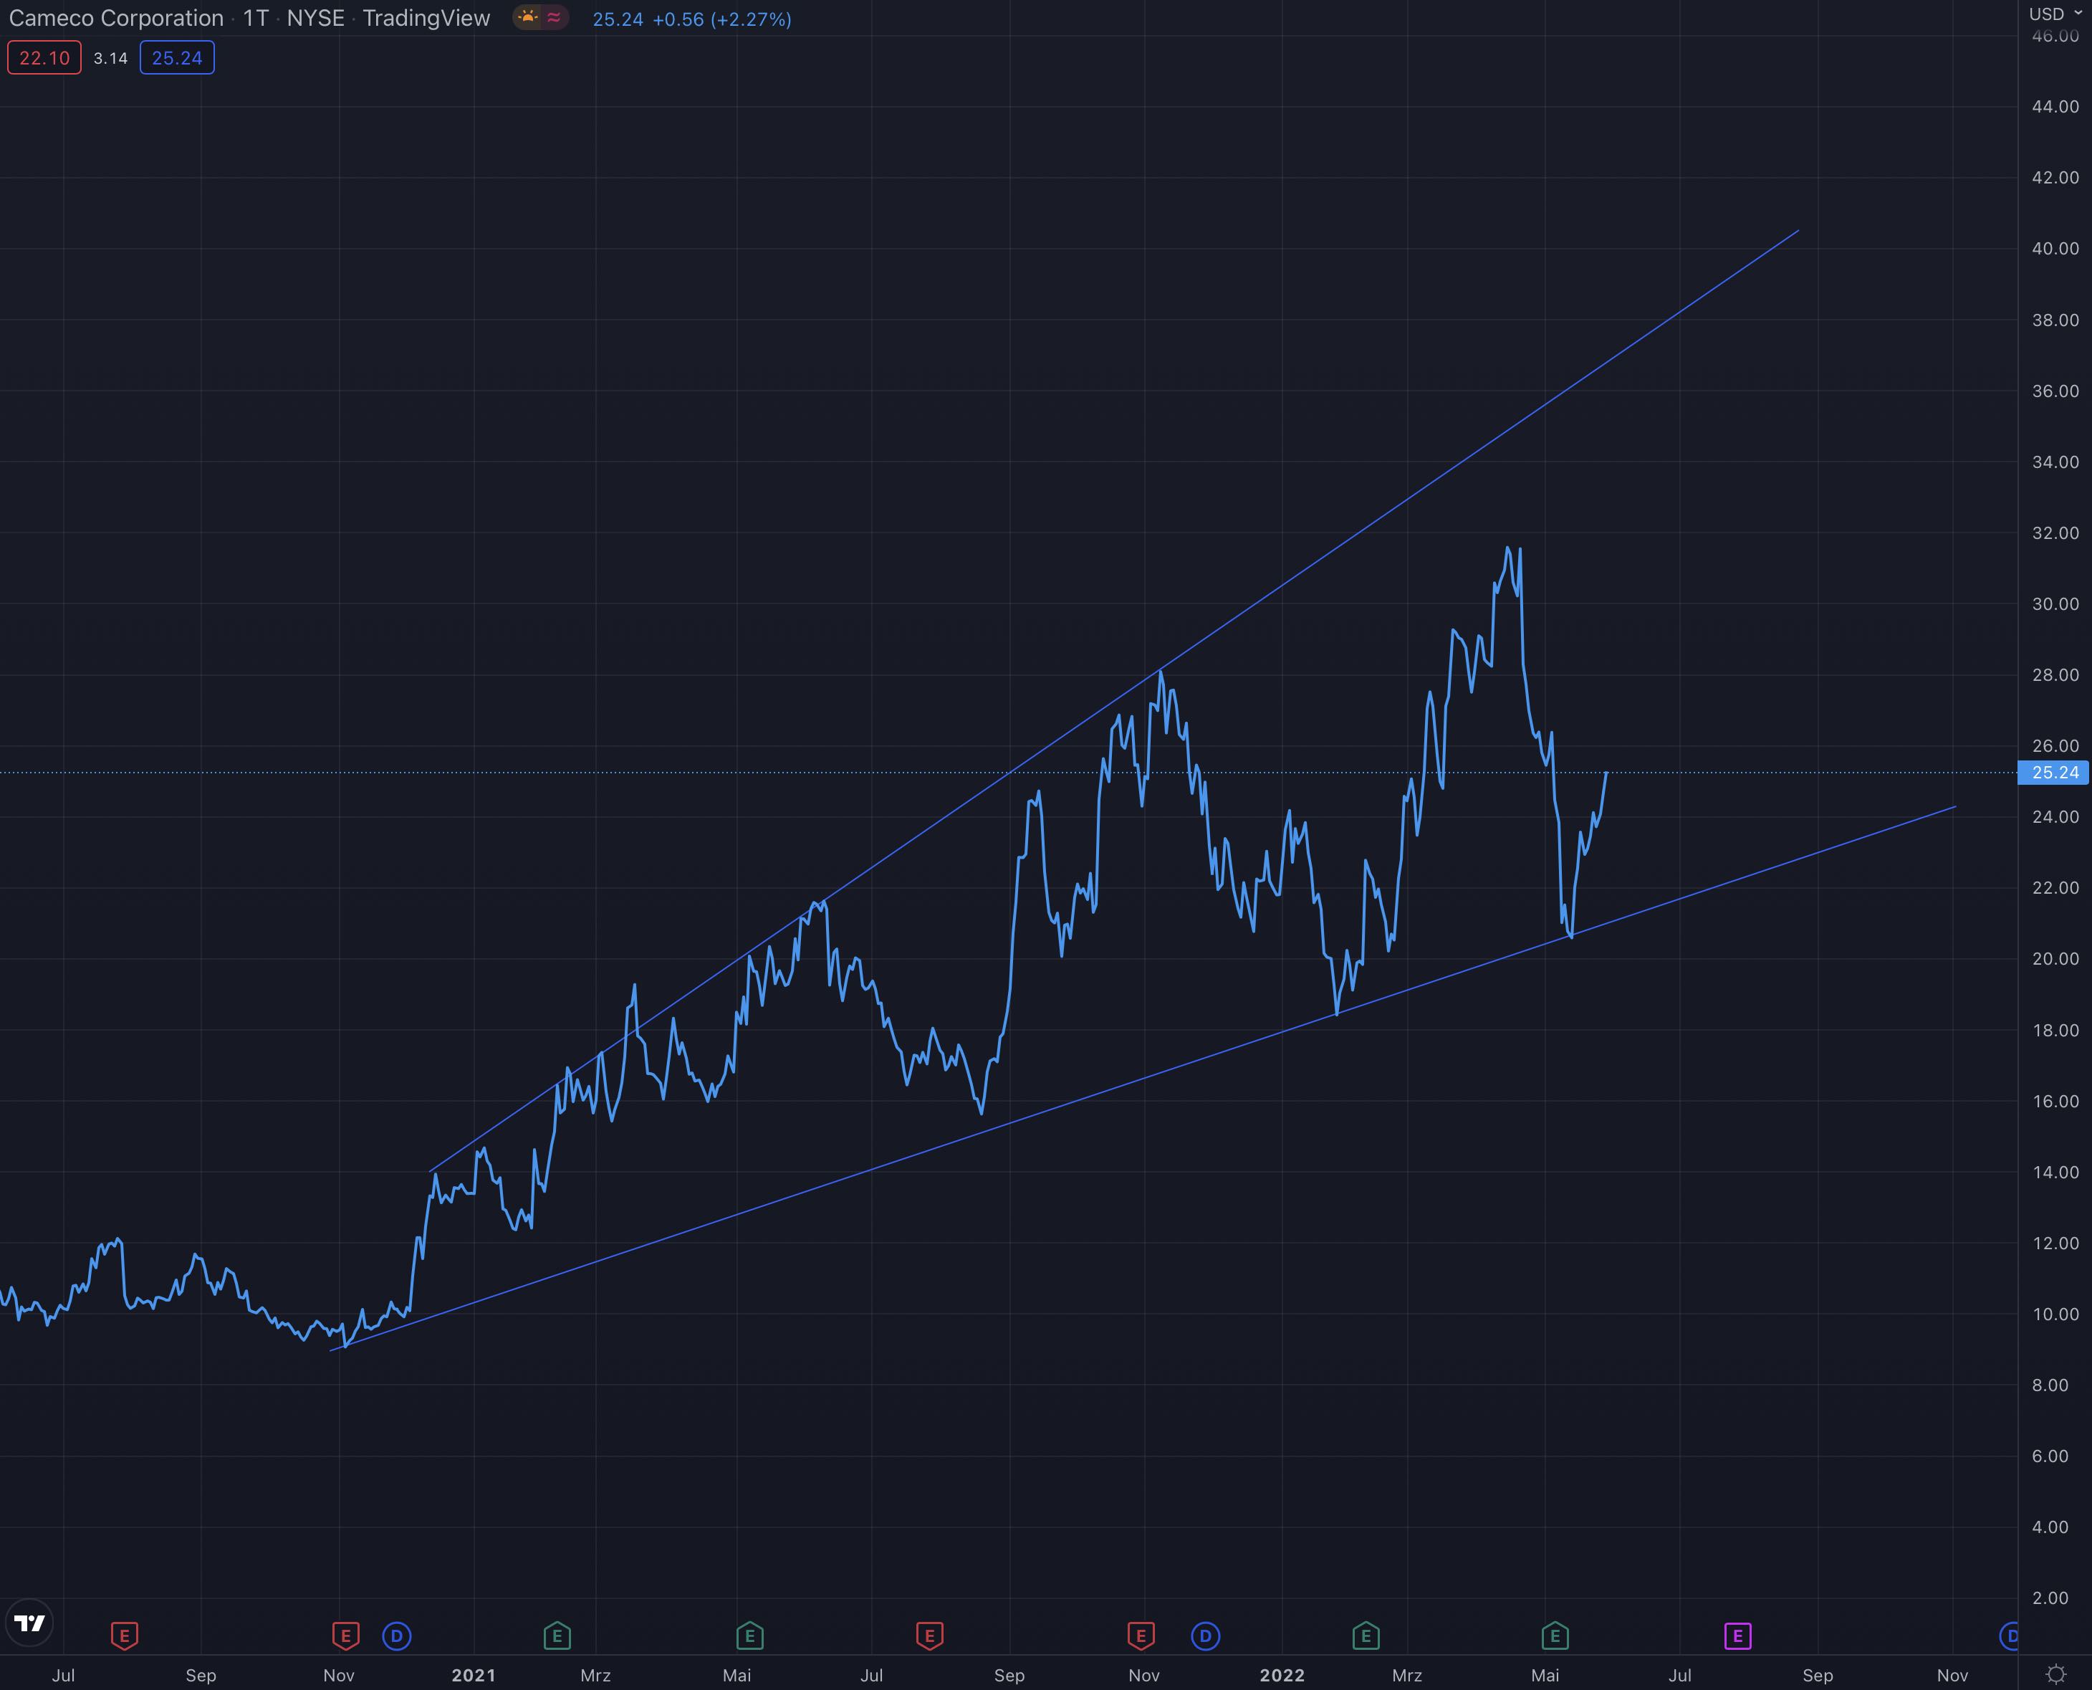
Task: Open the purple upcoming earnings E marker
Action: [x=1738, y=1636]
